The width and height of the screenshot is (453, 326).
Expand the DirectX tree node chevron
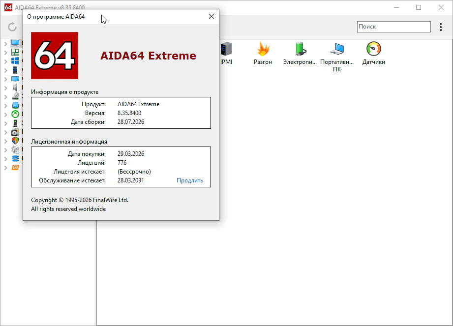point(5,115)
